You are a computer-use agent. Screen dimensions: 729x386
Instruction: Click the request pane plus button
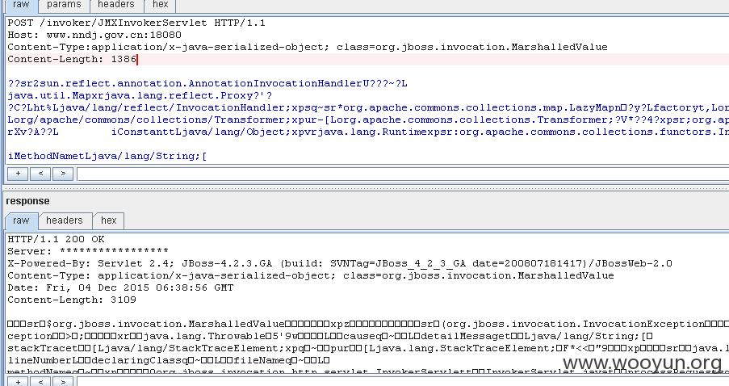coord(18,174)
